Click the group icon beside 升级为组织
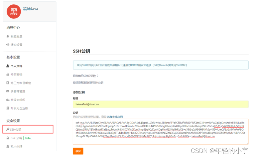253x157 pixels. [8, 100]
